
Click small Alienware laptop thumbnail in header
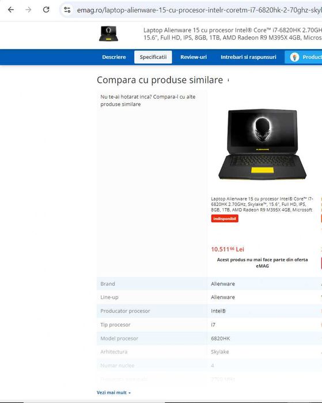[109, 33]
